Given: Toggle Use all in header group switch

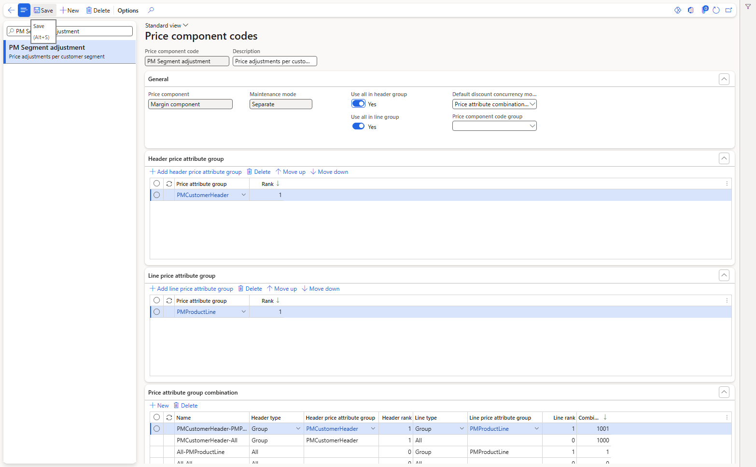Looking at the screenshot, I should 358,104.
